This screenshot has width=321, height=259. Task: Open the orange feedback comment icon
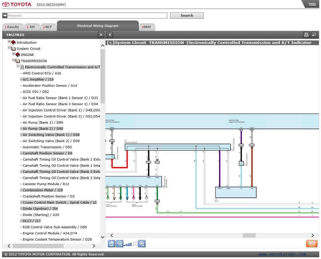pos(312,243)
